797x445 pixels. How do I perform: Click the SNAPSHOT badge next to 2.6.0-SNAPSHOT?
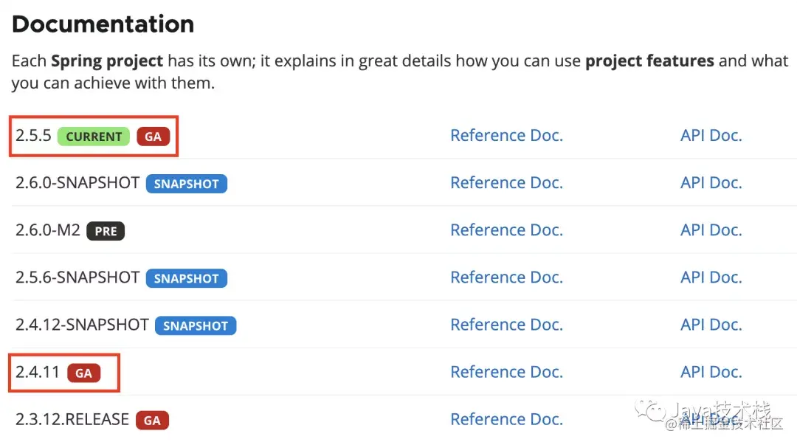[x=186, y=184]
